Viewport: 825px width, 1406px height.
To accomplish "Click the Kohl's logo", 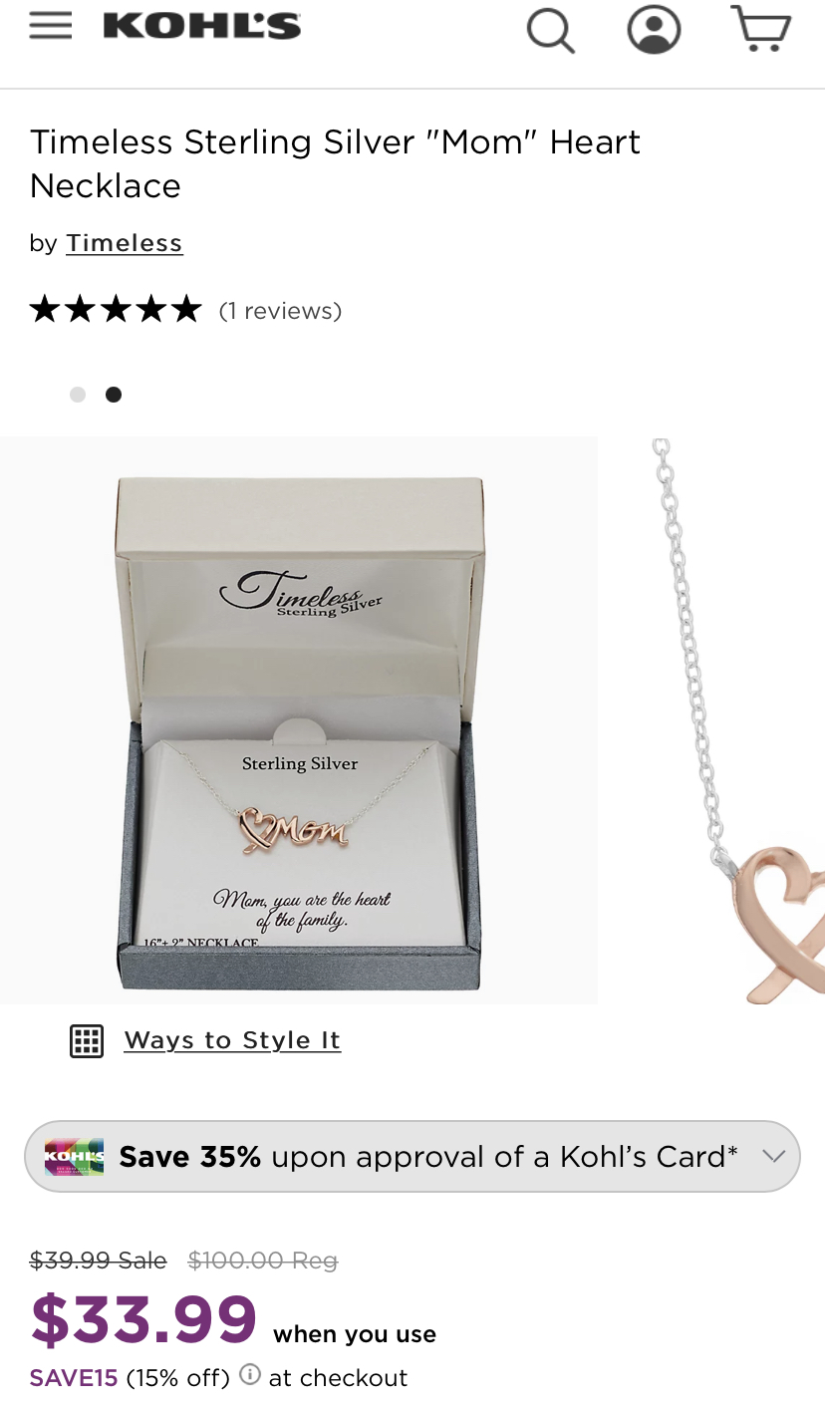I will (x=202, y=26).
